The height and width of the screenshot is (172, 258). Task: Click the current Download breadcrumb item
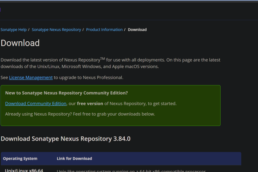point(137,30)
